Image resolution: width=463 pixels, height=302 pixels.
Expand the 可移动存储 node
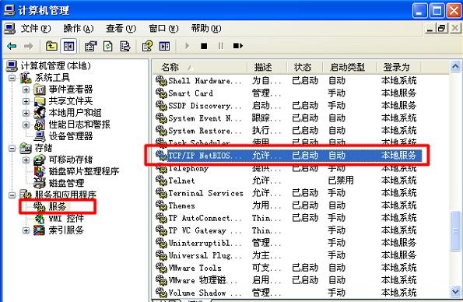(26, 160)
